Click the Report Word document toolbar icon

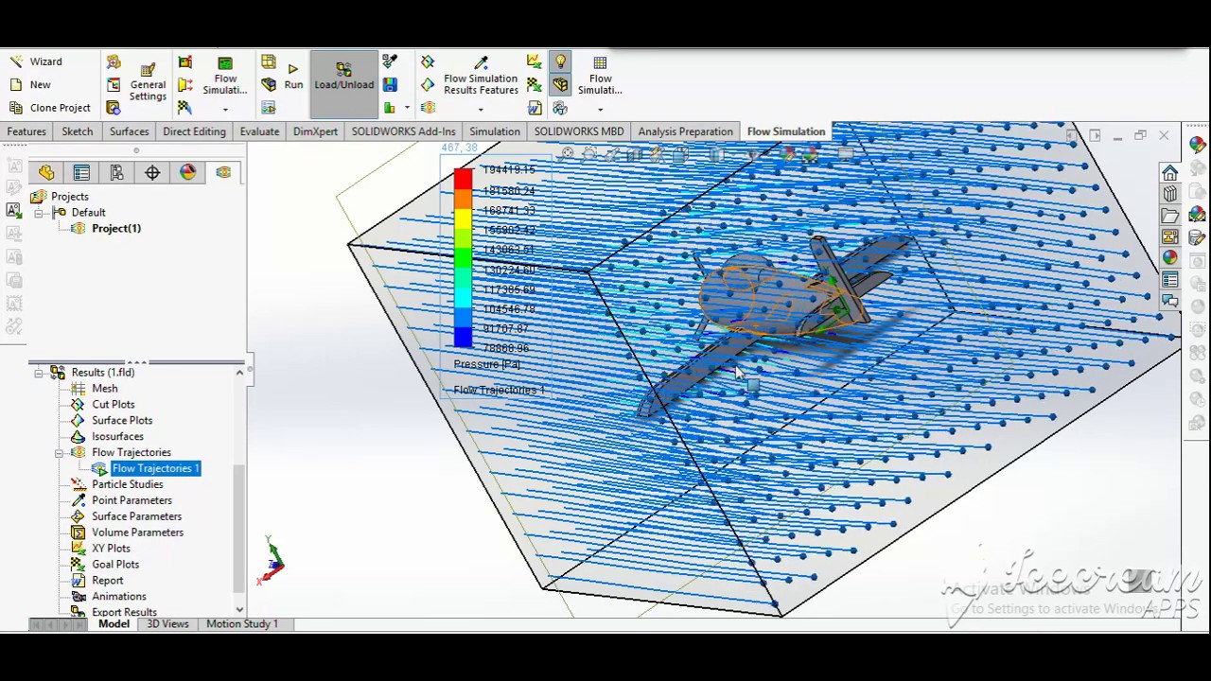pyautogui.click(x=535, y=108)
